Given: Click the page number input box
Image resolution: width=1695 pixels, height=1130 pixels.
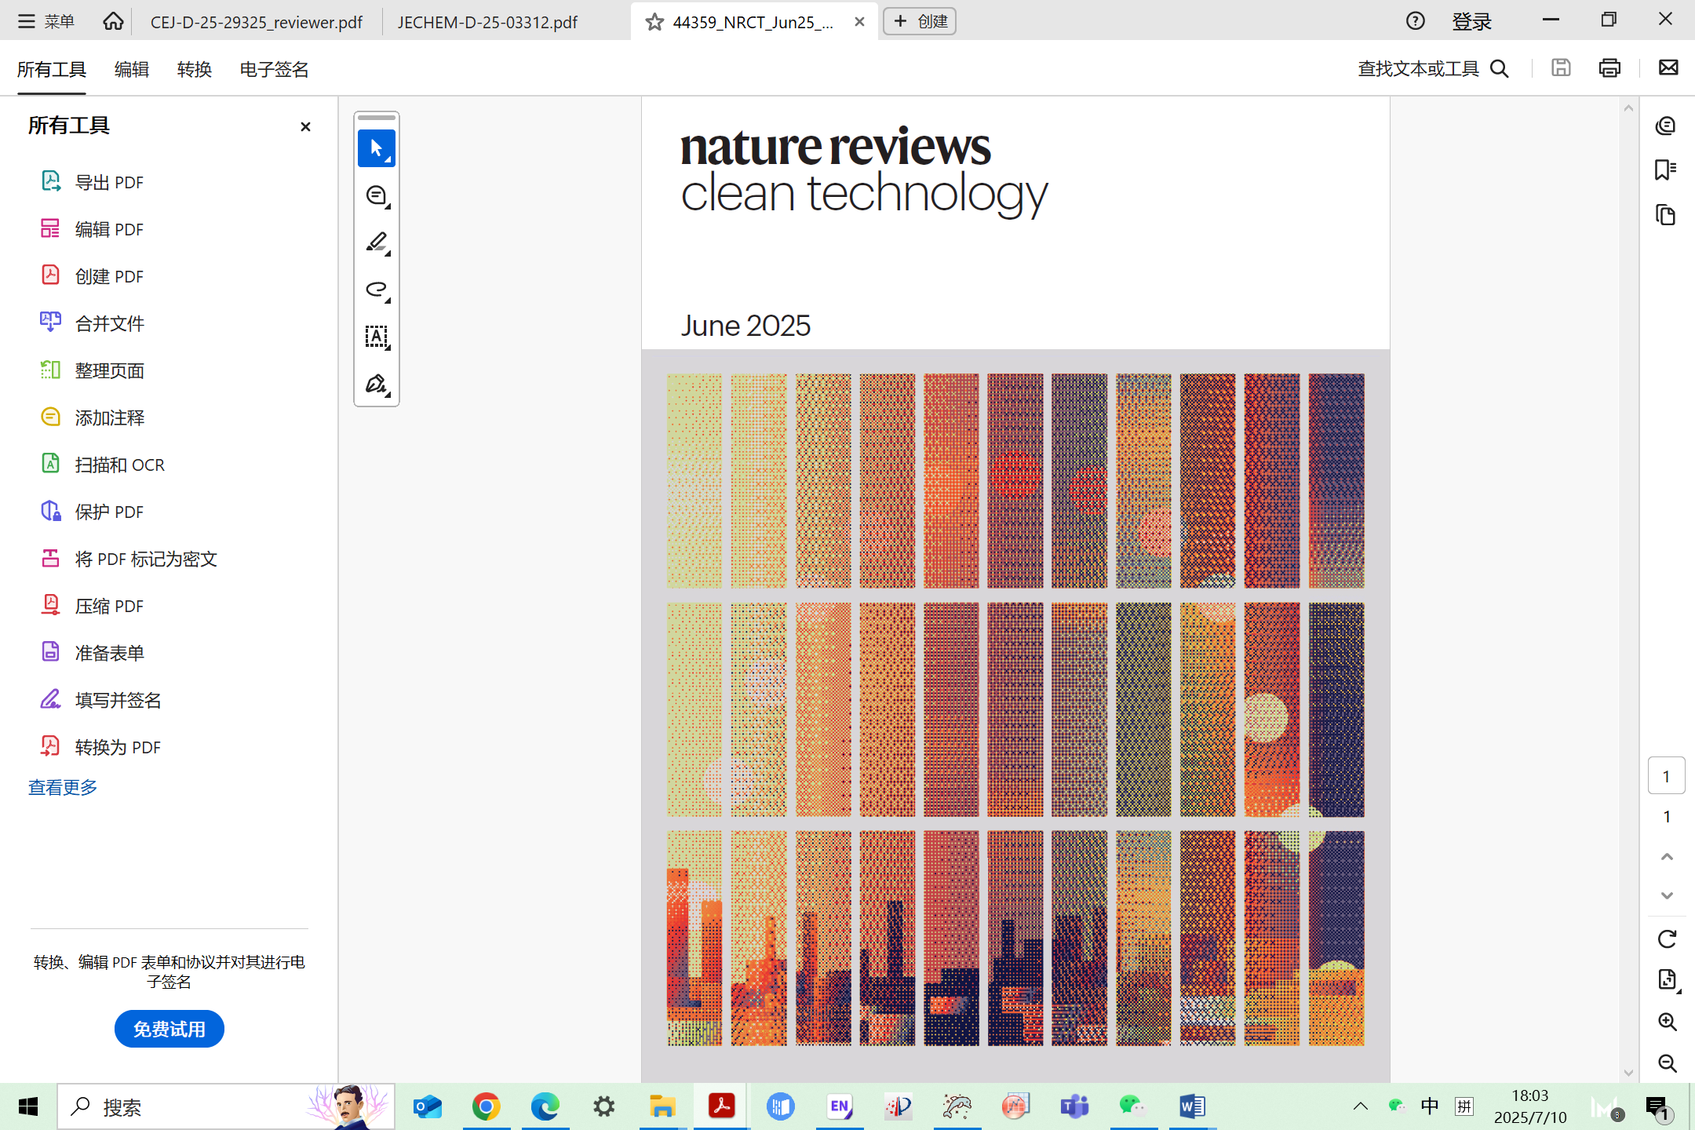Looking at the screenshot, I should pyautogui.click(x=1666, y=776).
